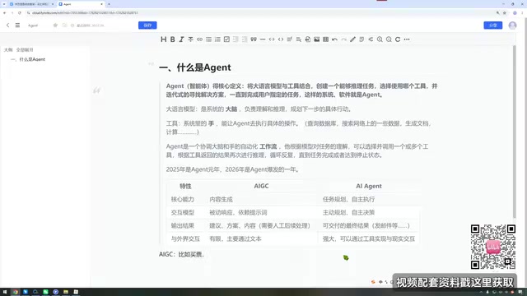Click 全部展开 to expand the outline
This screenshot has width=527, height=296.
pos(25,49)
